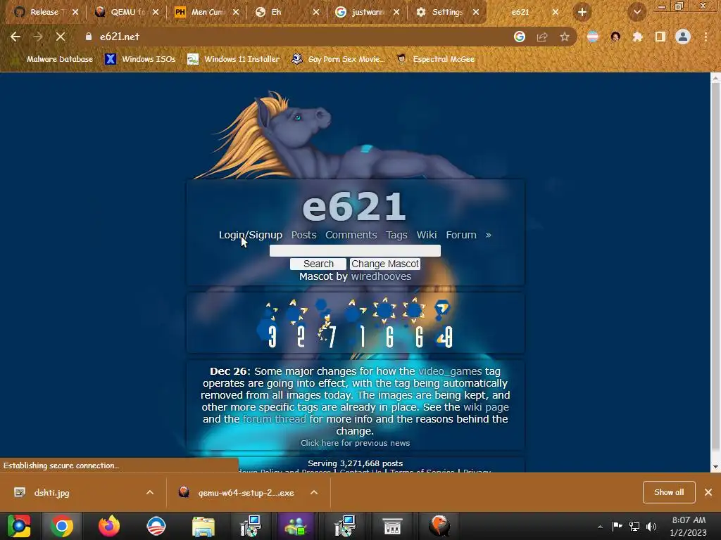Image resolution: width=721 pixels, height=540 pixels.
Task: Open the Start menu
Action: (19, 526)
